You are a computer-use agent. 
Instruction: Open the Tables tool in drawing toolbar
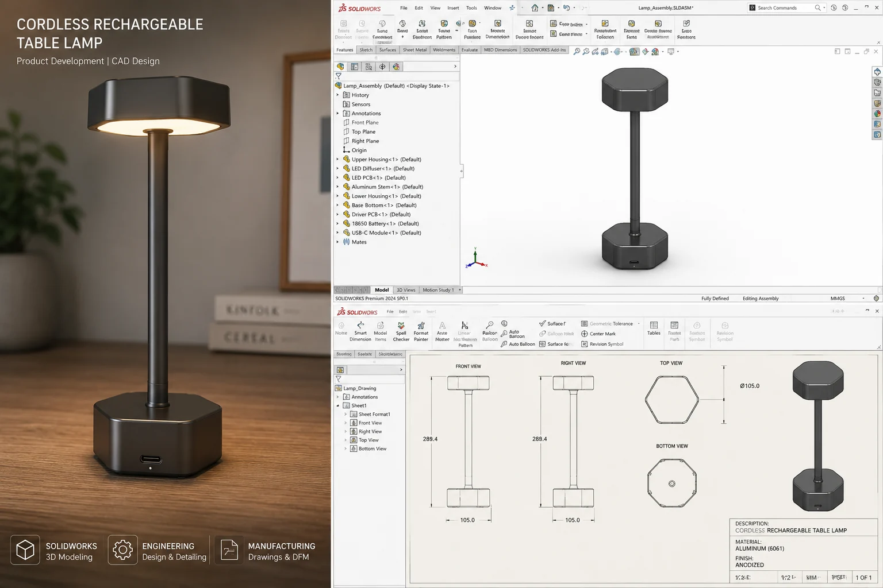[654, 328]
